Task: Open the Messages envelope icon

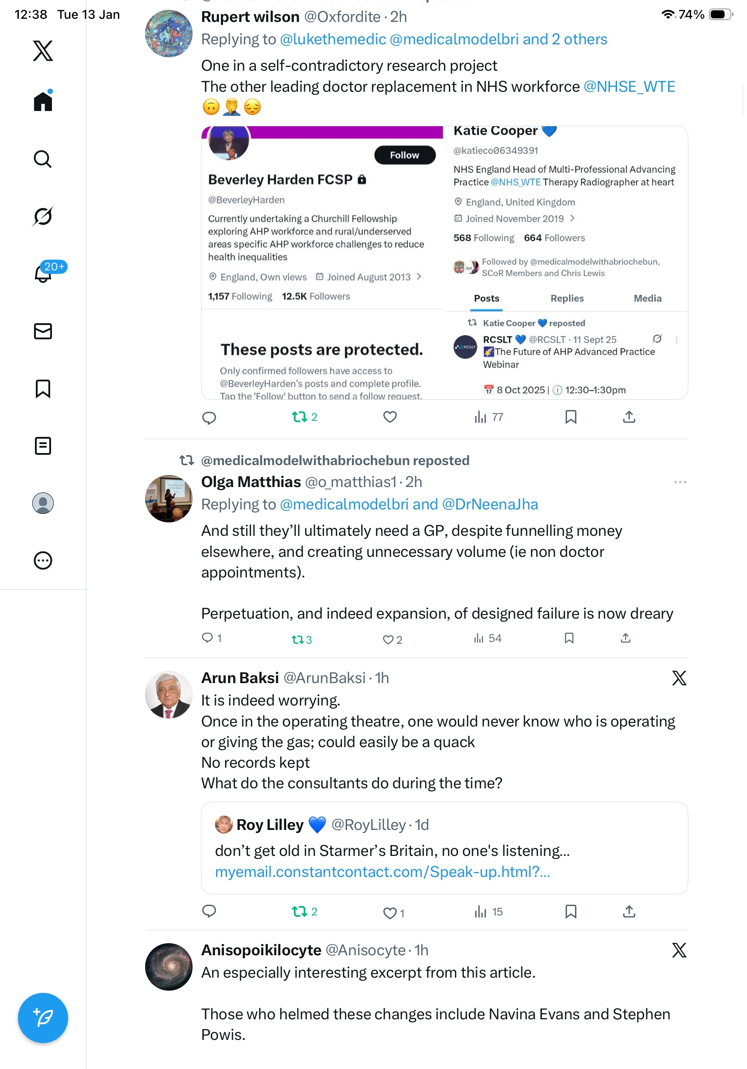Action: pos(43,331)
